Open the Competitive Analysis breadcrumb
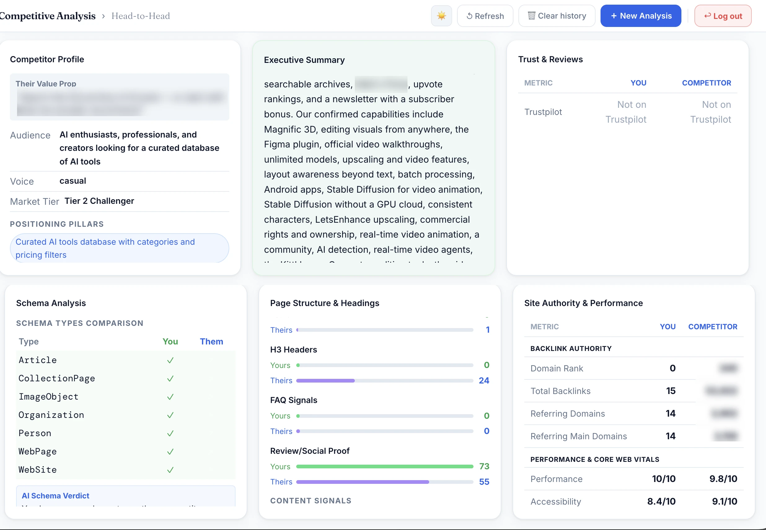 pos(48,15)
